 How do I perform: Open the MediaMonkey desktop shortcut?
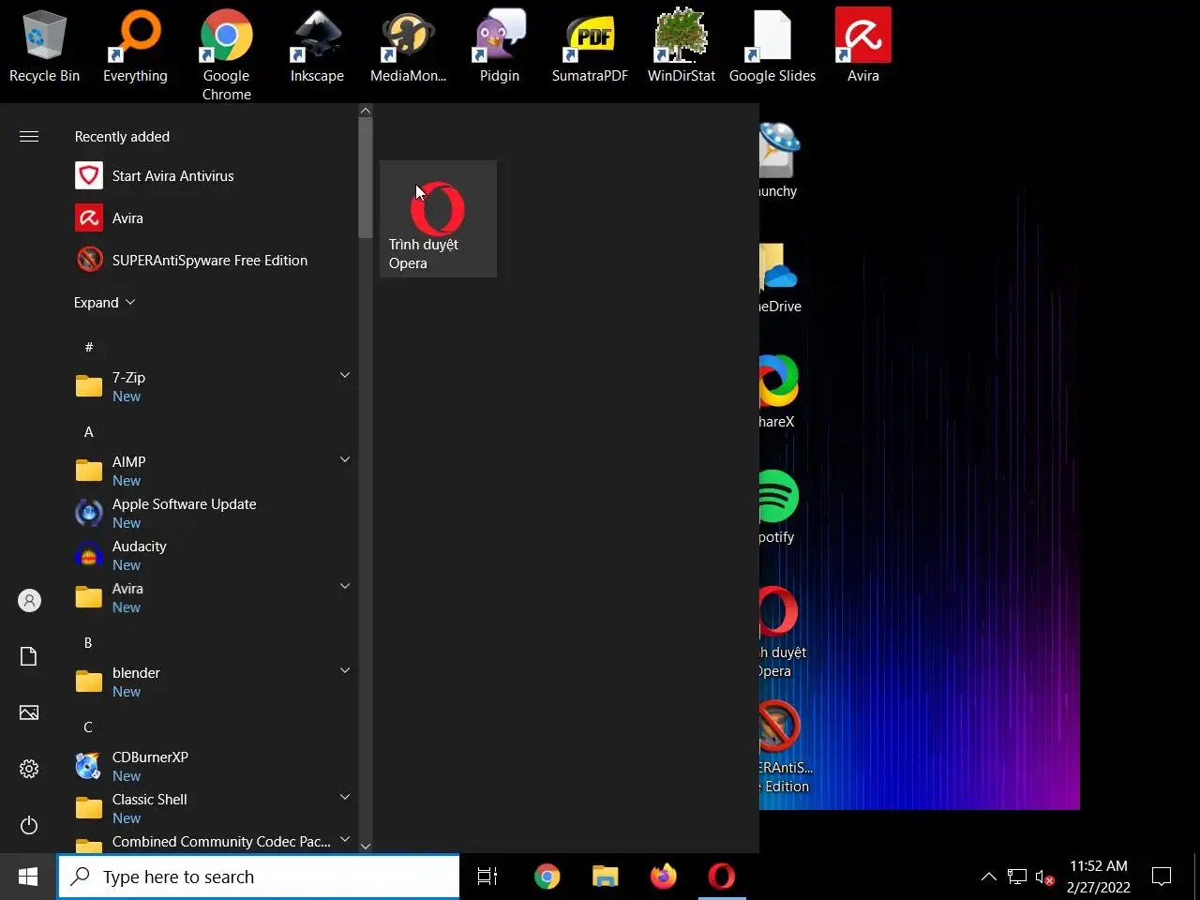408,47
